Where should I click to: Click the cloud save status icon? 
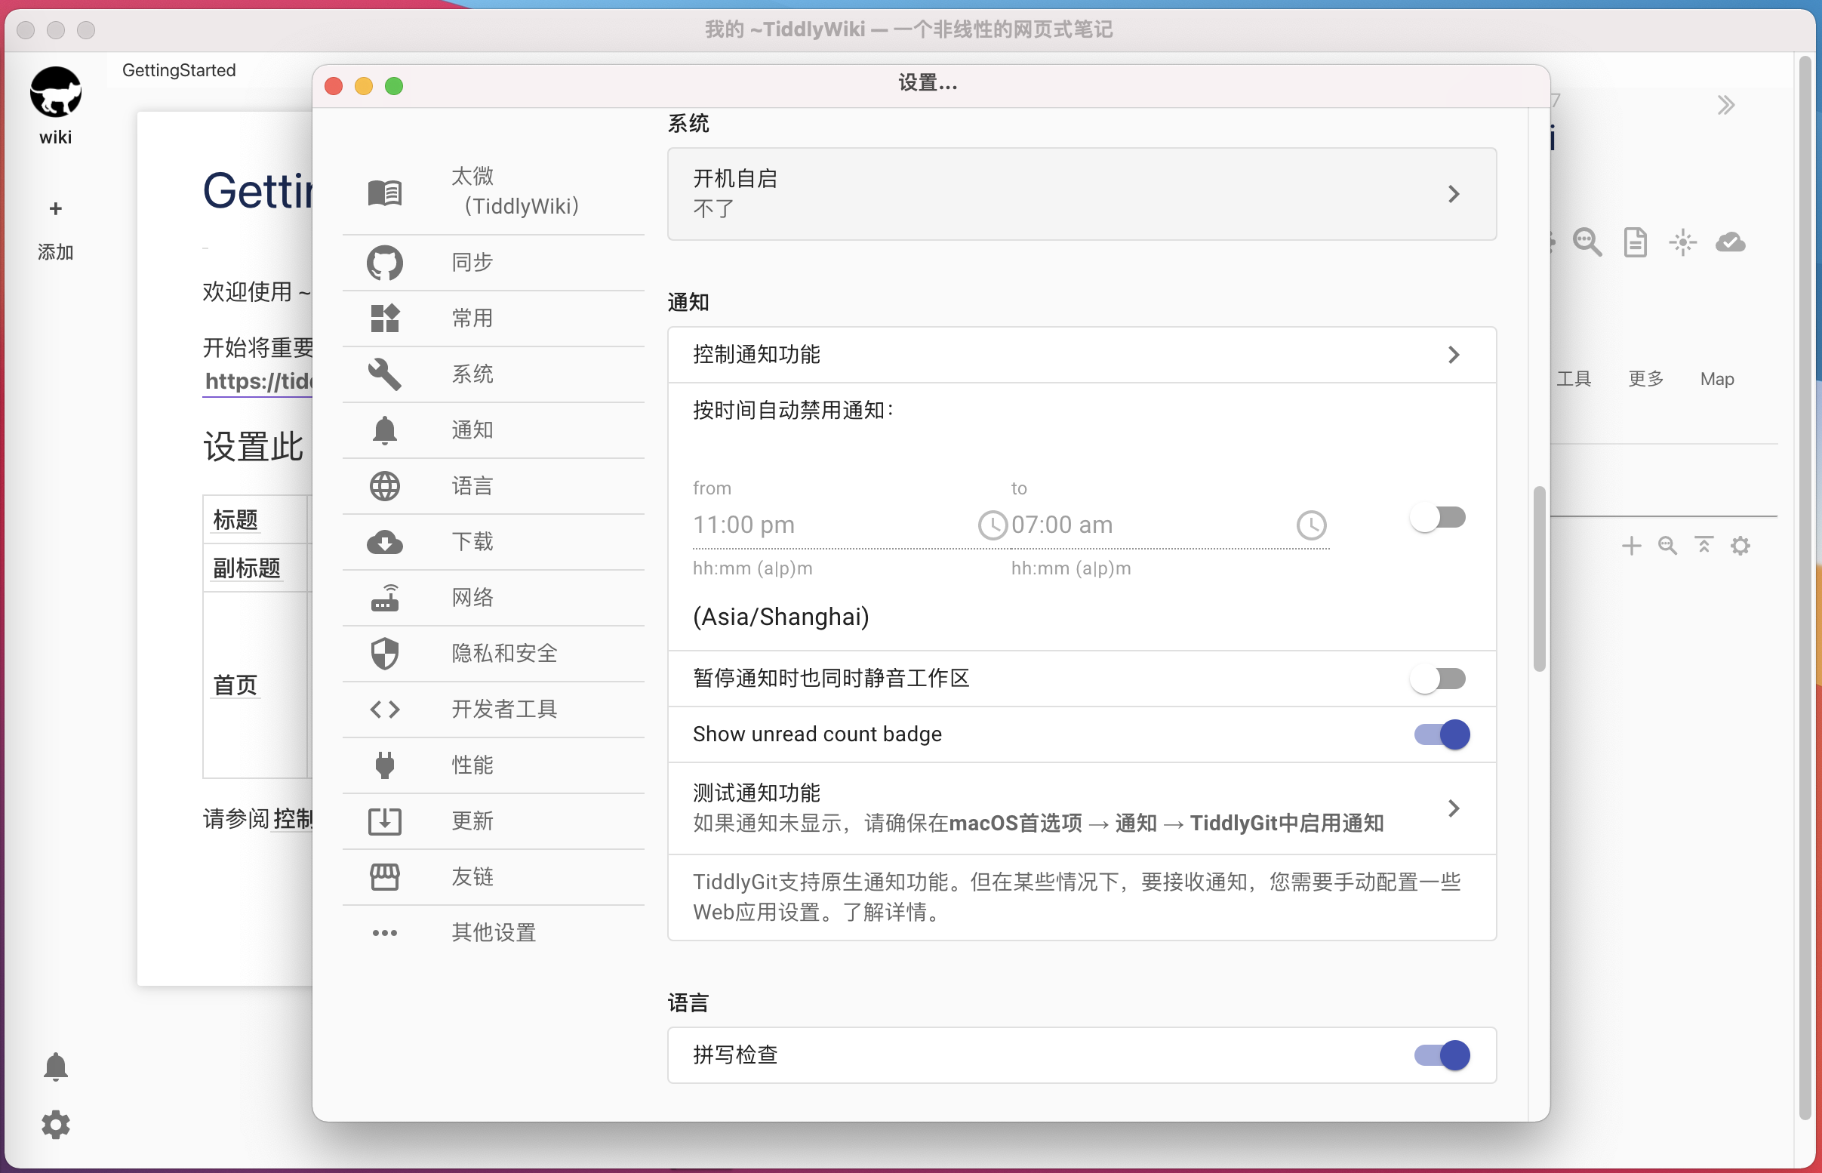click(1731, 242)
